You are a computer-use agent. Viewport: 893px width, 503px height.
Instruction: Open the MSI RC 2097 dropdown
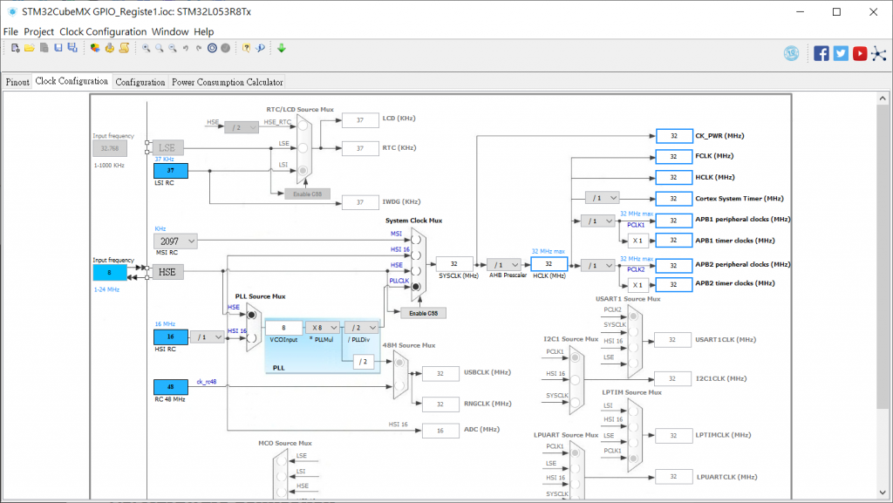click(175, 241)
